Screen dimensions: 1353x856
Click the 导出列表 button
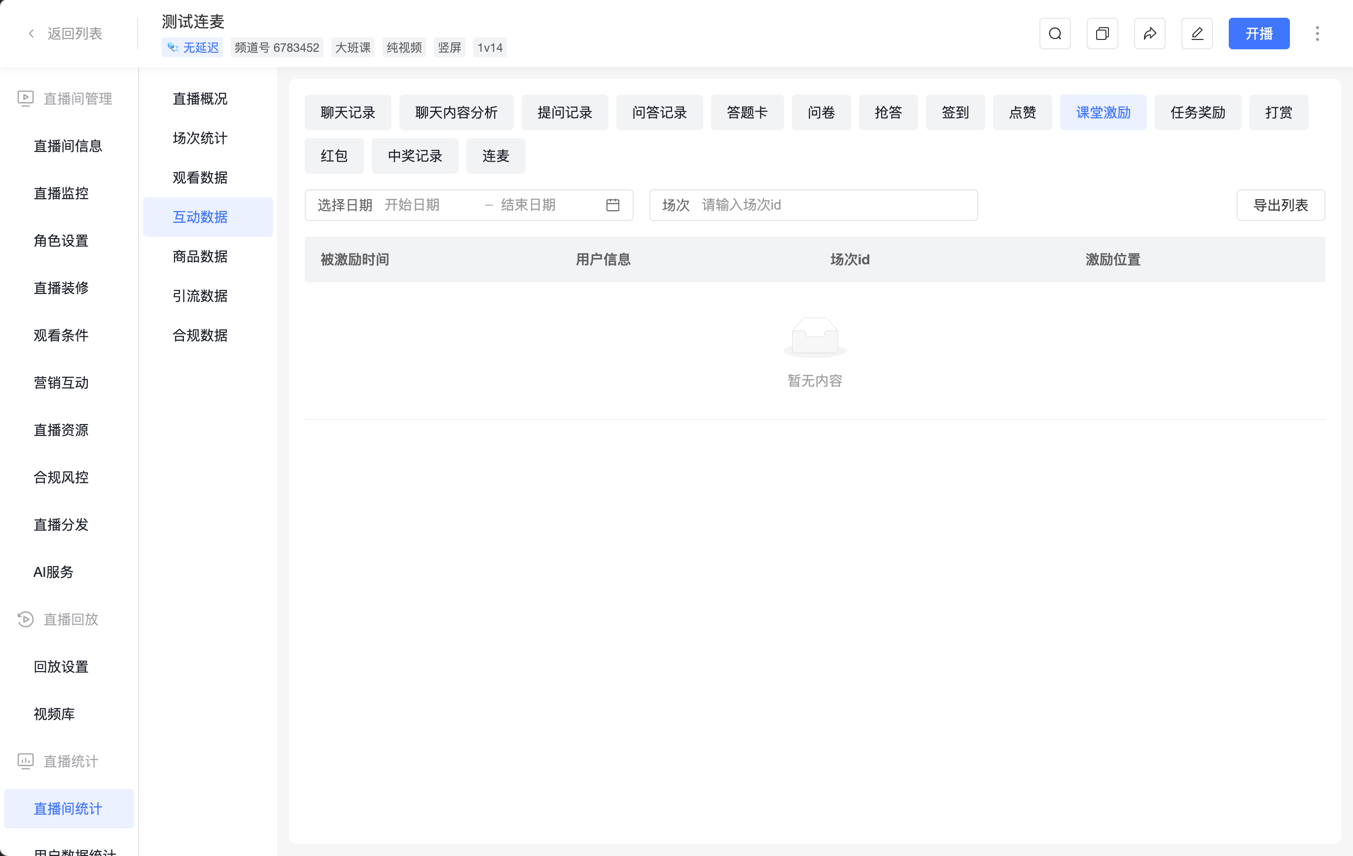(1280, 205)
